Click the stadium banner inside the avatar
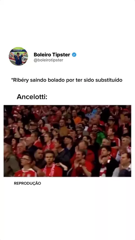The width and height of the screenshot is (135, 240). (18, 50)
